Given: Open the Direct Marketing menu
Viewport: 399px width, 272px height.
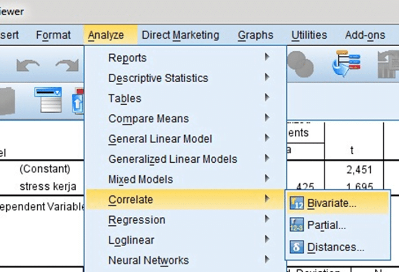Looking at the screenshot, I should (180, 35).
